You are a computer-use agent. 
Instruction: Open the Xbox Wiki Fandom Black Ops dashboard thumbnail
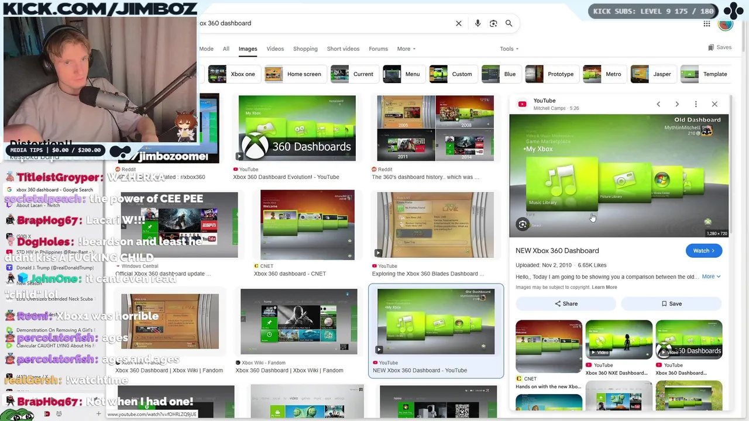298,322
